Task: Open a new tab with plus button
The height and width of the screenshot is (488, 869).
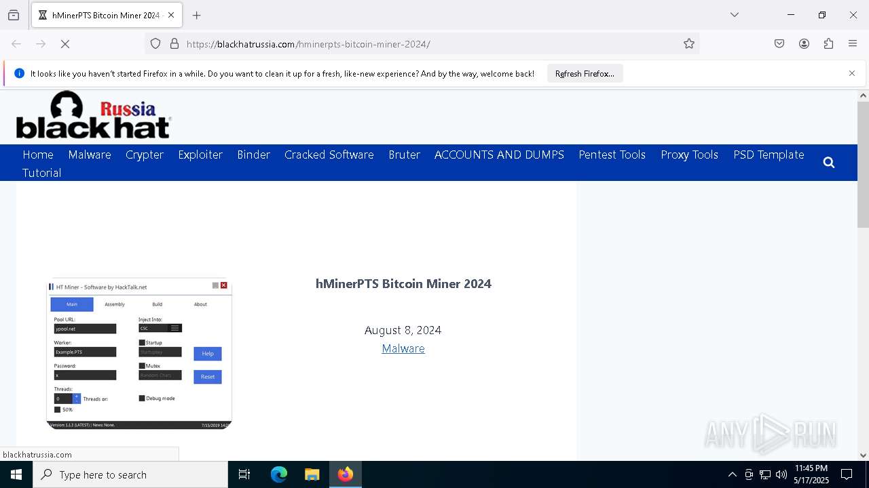Action: pyautogui.click(x=197, y=15)
